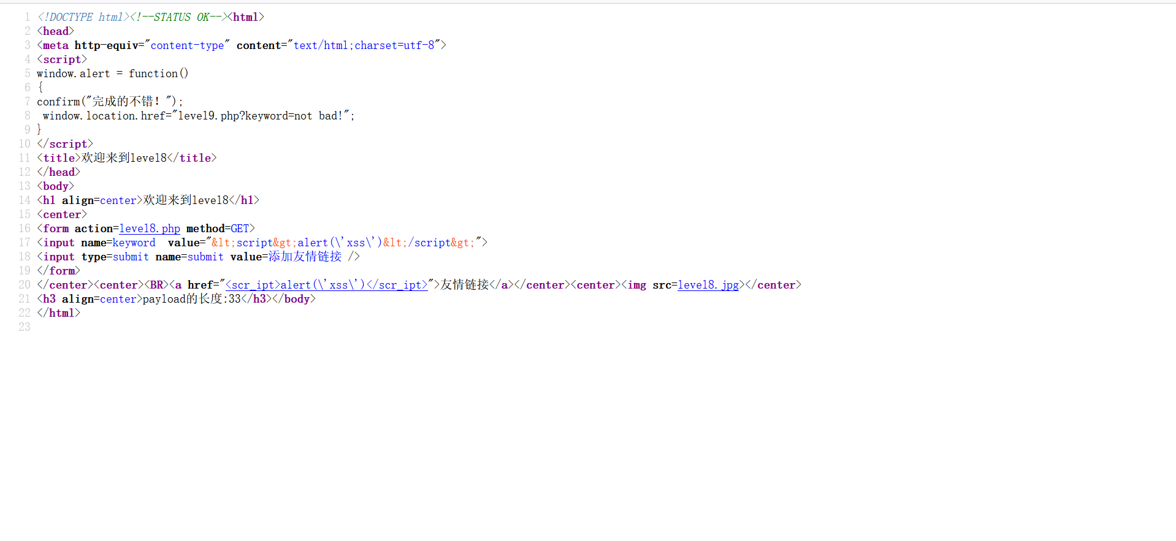Click line number 17 in gutter
The width and height of the screenshot is (1176, 541).
[x=25, y=243]
